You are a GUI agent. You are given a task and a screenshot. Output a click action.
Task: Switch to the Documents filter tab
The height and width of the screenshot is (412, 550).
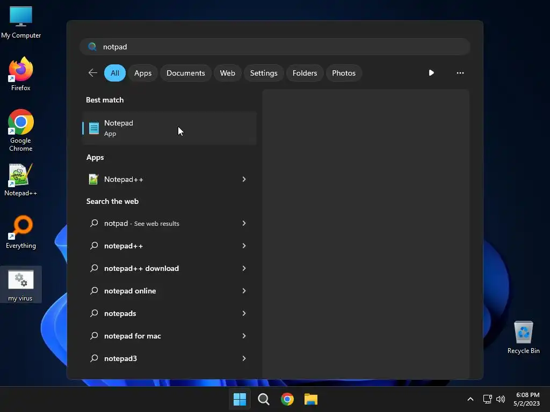185,73
